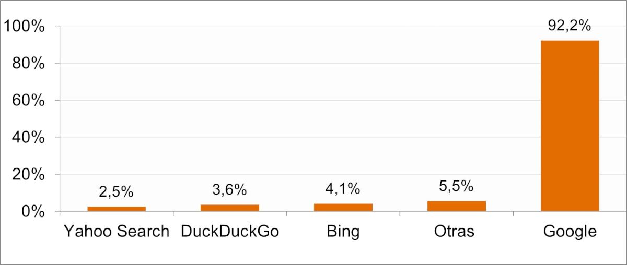Screen dimensions: 627x265
Task: Click the 60% y-axis label
Action: pos(28,100)
